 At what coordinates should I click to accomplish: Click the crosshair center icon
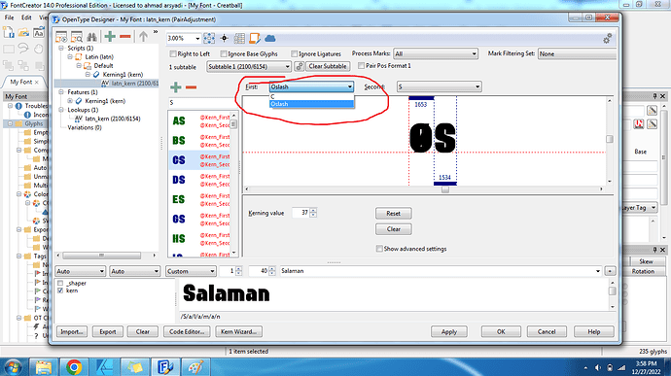[x=225, y=39]
